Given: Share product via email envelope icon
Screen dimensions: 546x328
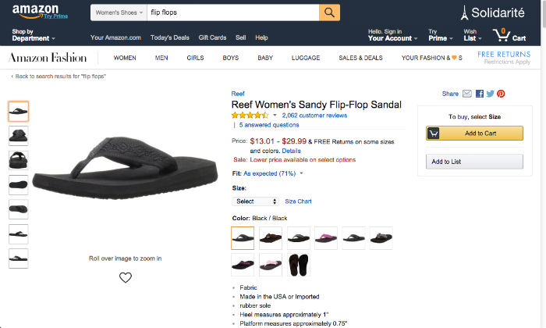Looking at the screenshot, I should pos(467,94).
